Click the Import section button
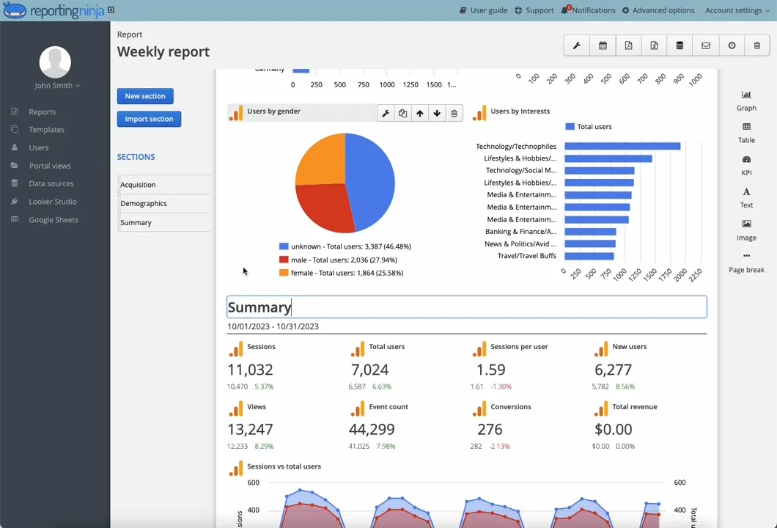The image size is (777, 528). (x=149, y=119)
